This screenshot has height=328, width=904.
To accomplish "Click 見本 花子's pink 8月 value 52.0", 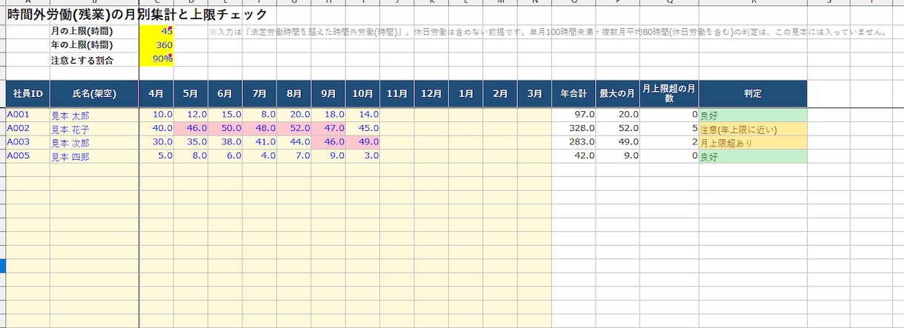I will coord(294,129).
